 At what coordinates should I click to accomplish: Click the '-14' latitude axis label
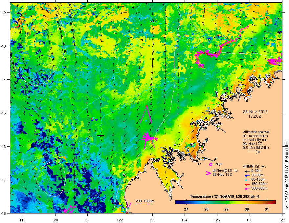[3, 79]
